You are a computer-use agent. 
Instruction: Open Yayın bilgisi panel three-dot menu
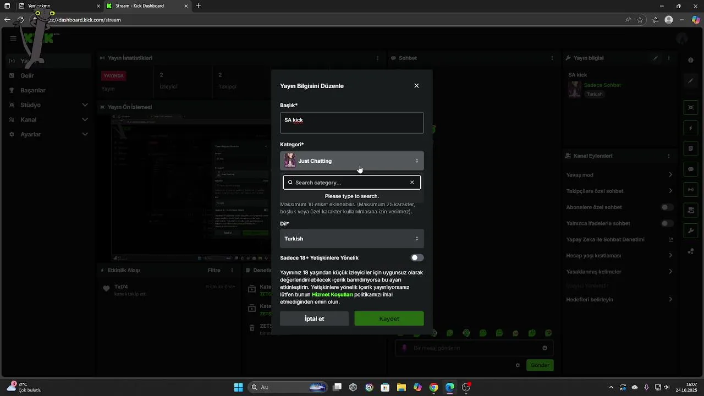[669, 58]
